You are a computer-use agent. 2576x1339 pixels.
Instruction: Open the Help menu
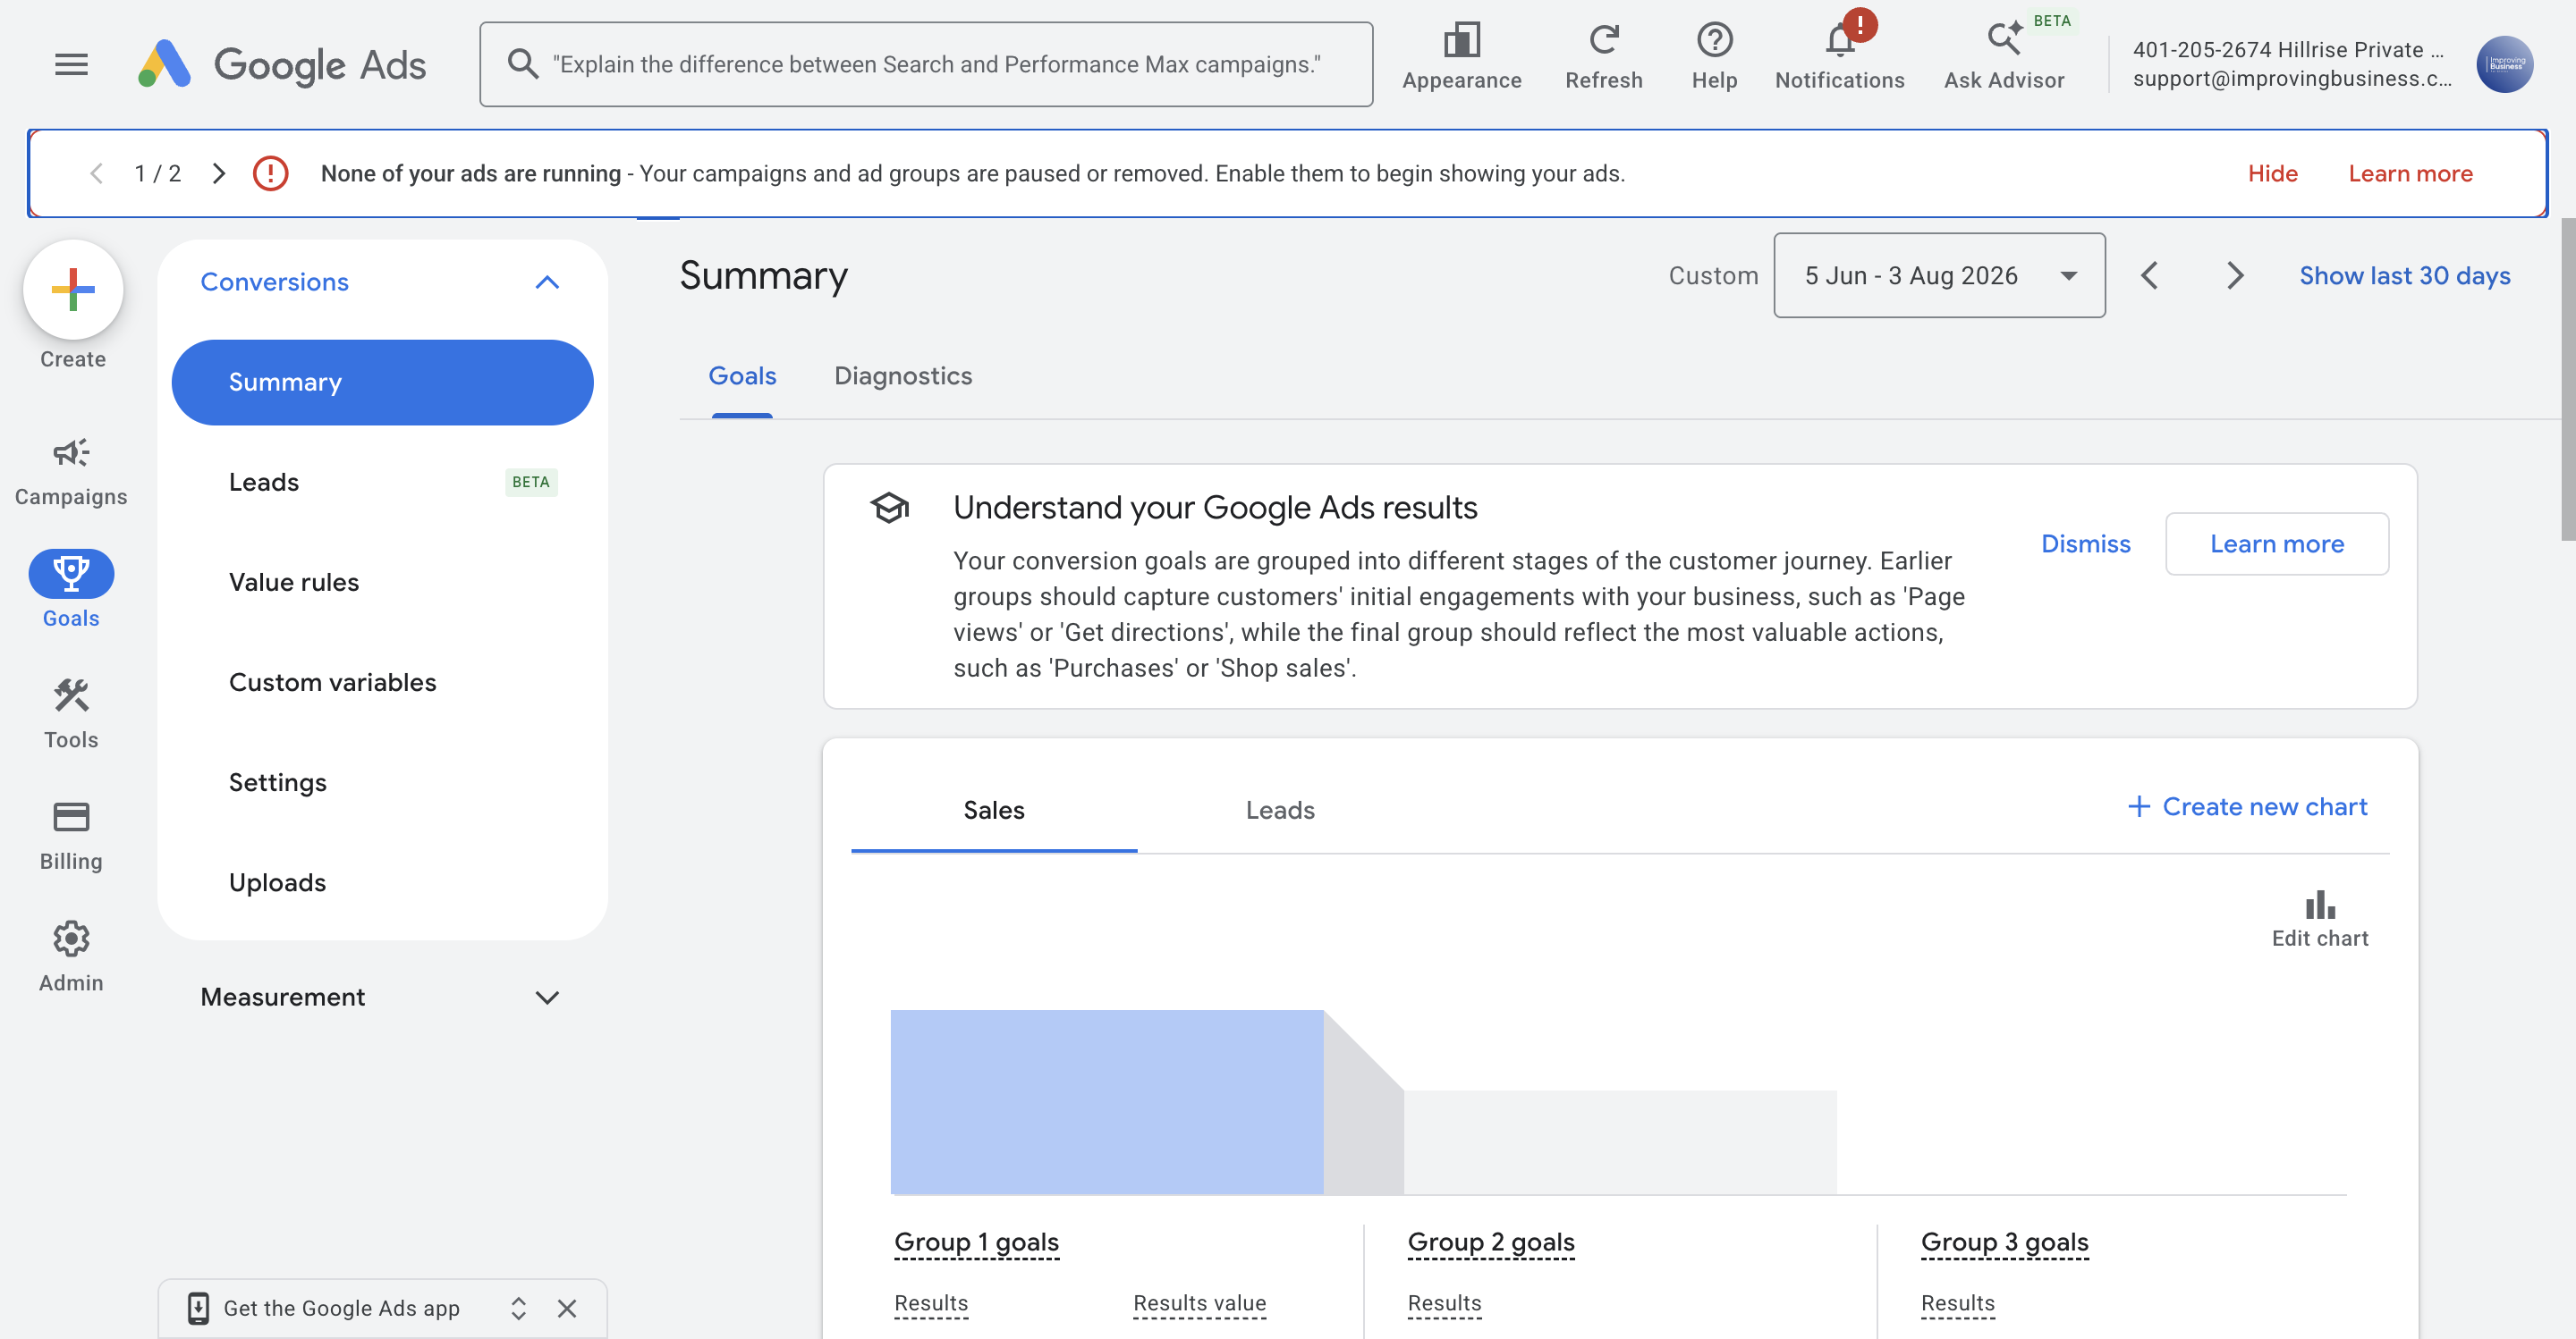[x=1714, y=57]
